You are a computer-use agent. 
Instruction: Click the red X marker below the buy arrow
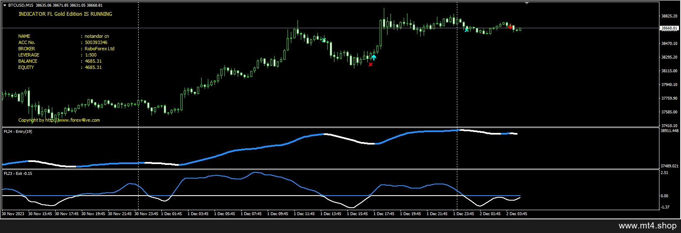(x=371, y=64)
